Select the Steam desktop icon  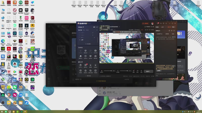(x=3, y=72)
